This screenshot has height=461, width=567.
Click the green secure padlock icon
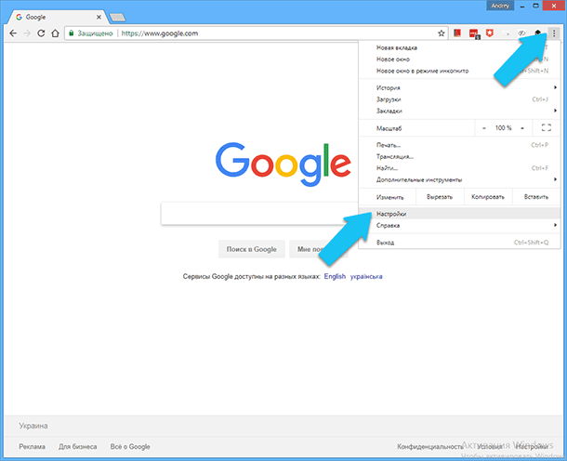pyautogui.click(x=72, y=33)
